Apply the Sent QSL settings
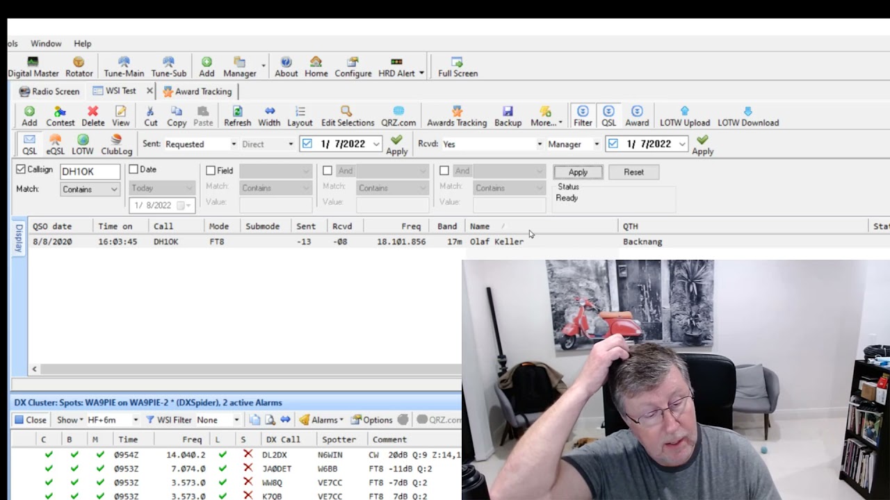The height and width of the screenshot is (500, 890). 396,145
